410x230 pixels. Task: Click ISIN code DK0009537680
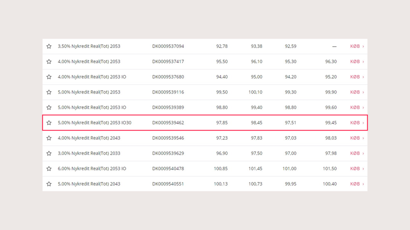[x=168, y=77]
